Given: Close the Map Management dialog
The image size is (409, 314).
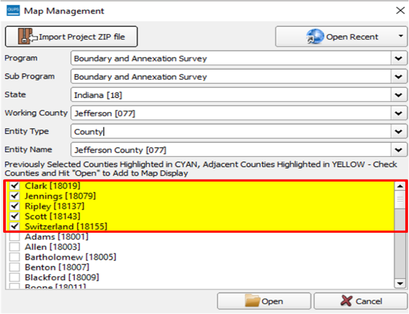Looking at the screenshot, I should [401, 11].
